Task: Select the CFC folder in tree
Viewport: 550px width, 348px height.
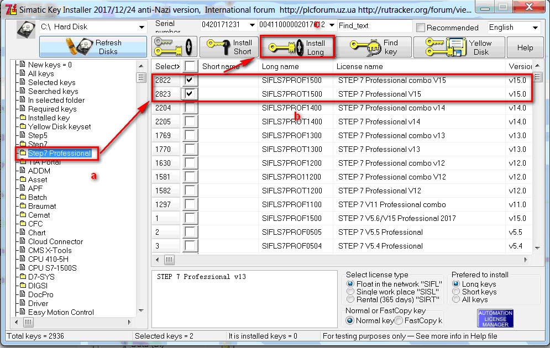Action: click(x=35, y=224)
